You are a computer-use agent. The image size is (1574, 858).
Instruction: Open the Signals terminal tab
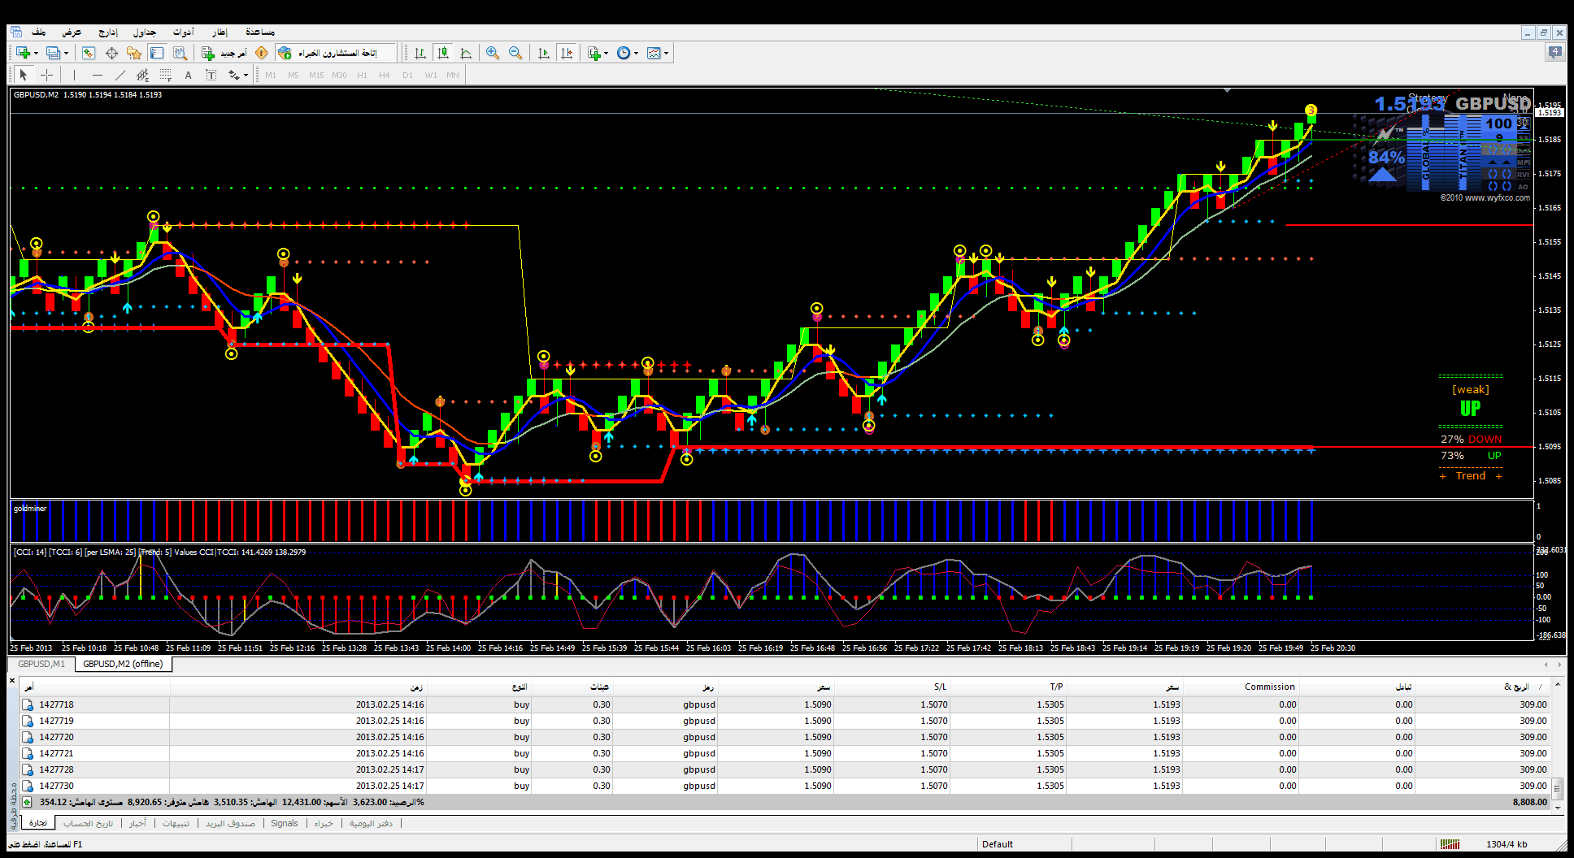[285, 823]
